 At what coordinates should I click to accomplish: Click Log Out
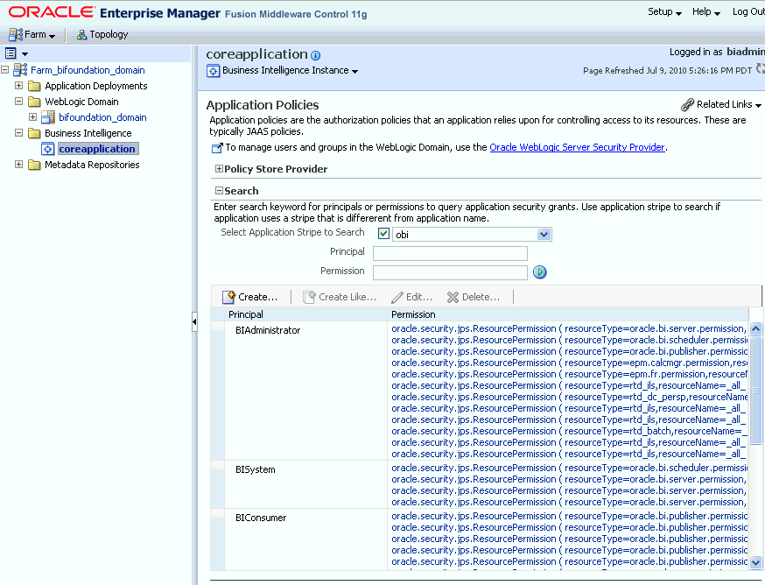point(748,12)
